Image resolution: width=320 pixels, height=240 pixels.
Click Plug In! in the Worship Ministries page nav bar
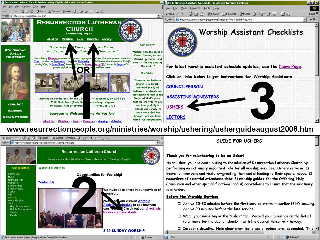click(126, 159)
